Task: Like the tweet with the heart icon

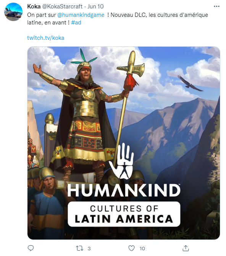Action: pyautogui.click(x=131, y=248)
